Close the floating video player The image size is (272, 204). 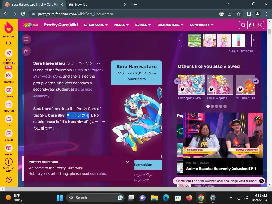pos(258,117)
